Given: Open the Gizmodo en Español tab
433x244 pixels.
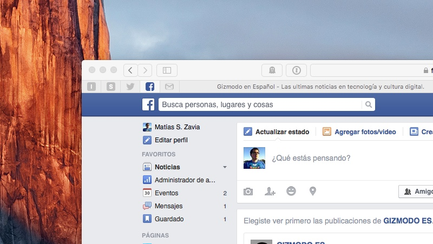Looking at the screenshot, I should coord(320,87).
